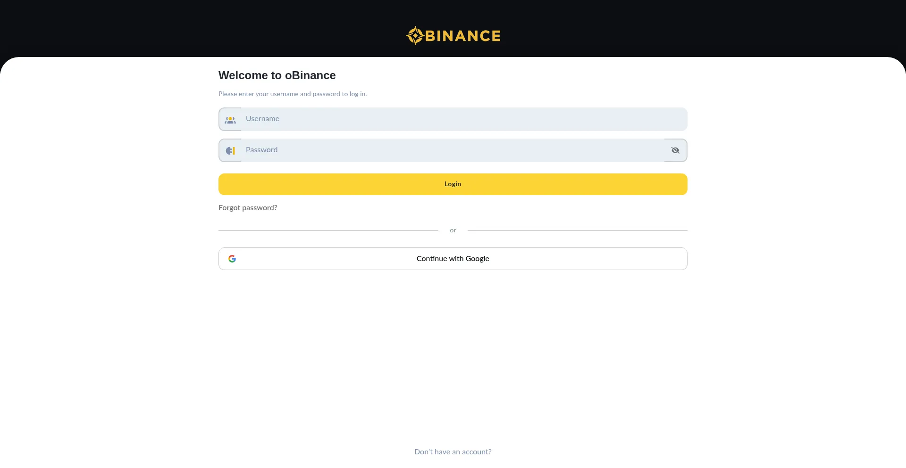Click the Google logo on the sign-in button
The image size is (906, 468).
tap(233, 258)
